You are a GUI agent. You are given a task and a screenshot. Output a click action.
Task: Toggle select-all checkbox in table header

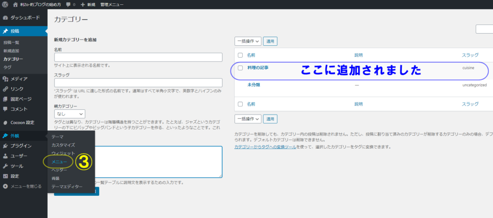pos(240,55)
